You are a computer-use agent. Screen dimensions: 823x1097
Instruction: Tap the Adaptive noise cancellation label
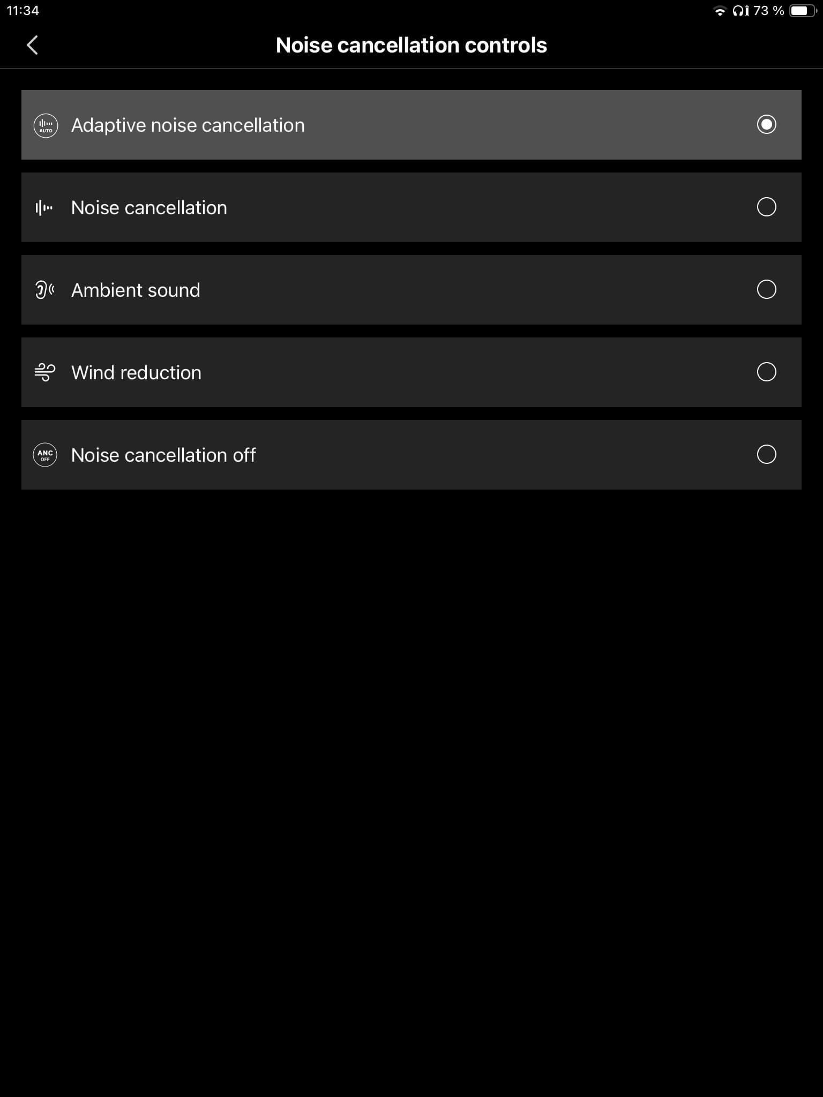coord(188,125)
